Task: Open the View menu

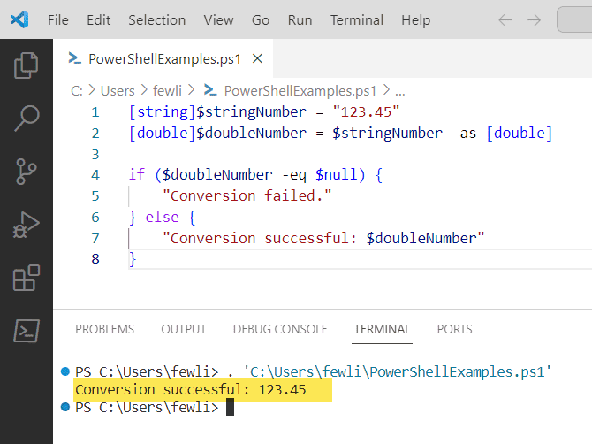Action: click(x=218, y=19)
